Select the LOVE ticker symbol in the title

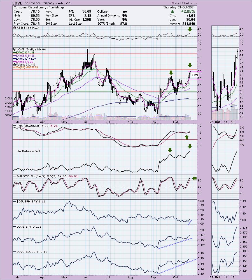pyautogui.click(x=17, y=3)
